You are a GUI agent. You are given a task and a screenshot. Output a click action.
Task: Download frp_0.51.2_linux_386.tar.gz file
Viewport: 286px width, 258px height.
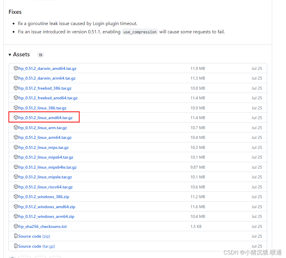(x=42, y=108)
